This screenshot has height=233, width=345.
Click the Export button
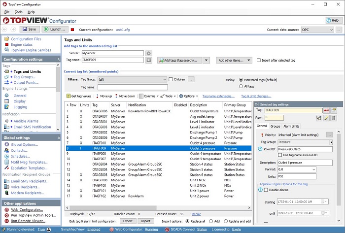pos(128,221)
